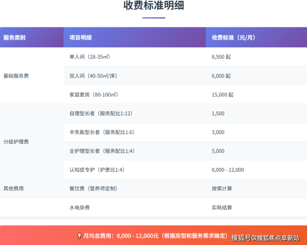Select the 自理型长者（服务配比1:12） row
Viewport: 307px width, 245px height.
point(101,113)
